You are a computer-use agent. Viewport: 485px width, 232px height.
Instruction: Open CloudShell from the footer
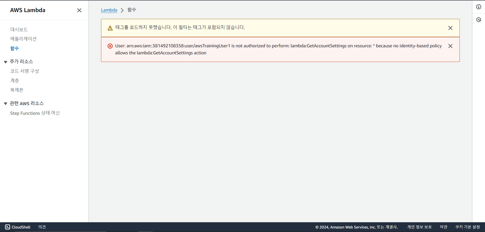pos(18,227)
